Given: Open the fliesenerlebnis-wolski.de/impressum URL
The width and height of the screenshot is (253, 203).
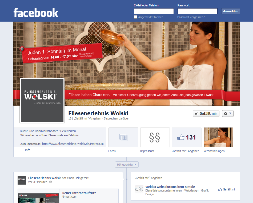Looking at the screenshot, I should [73, 144].
